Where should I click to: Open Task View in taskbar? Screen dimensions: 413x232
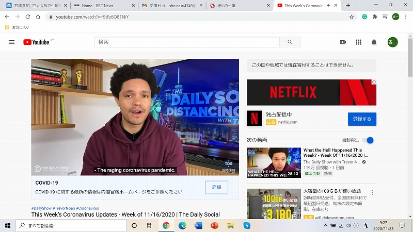click(x=150, y=226)
